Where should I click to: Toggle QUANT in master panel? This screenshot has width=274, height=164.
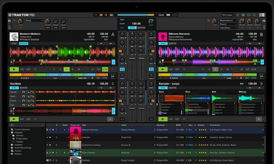(x=122, y=24)
